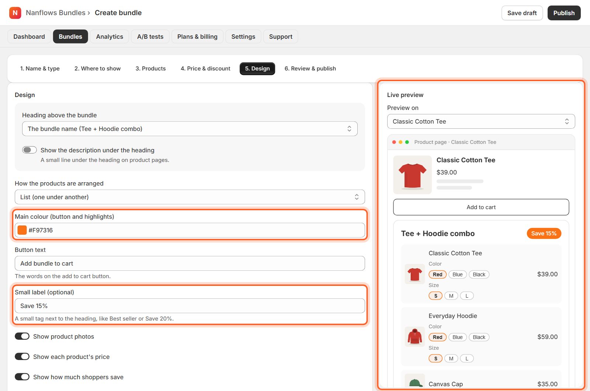Screen dimensions: 590x391
Task: Go to step 6. Review & publish
Action: [310, 69]
